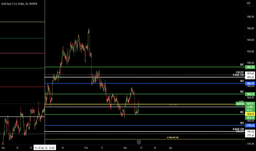Click the faint 1(1823.80) fib label
Screen dimensions: 256x151
pos(173,105)
